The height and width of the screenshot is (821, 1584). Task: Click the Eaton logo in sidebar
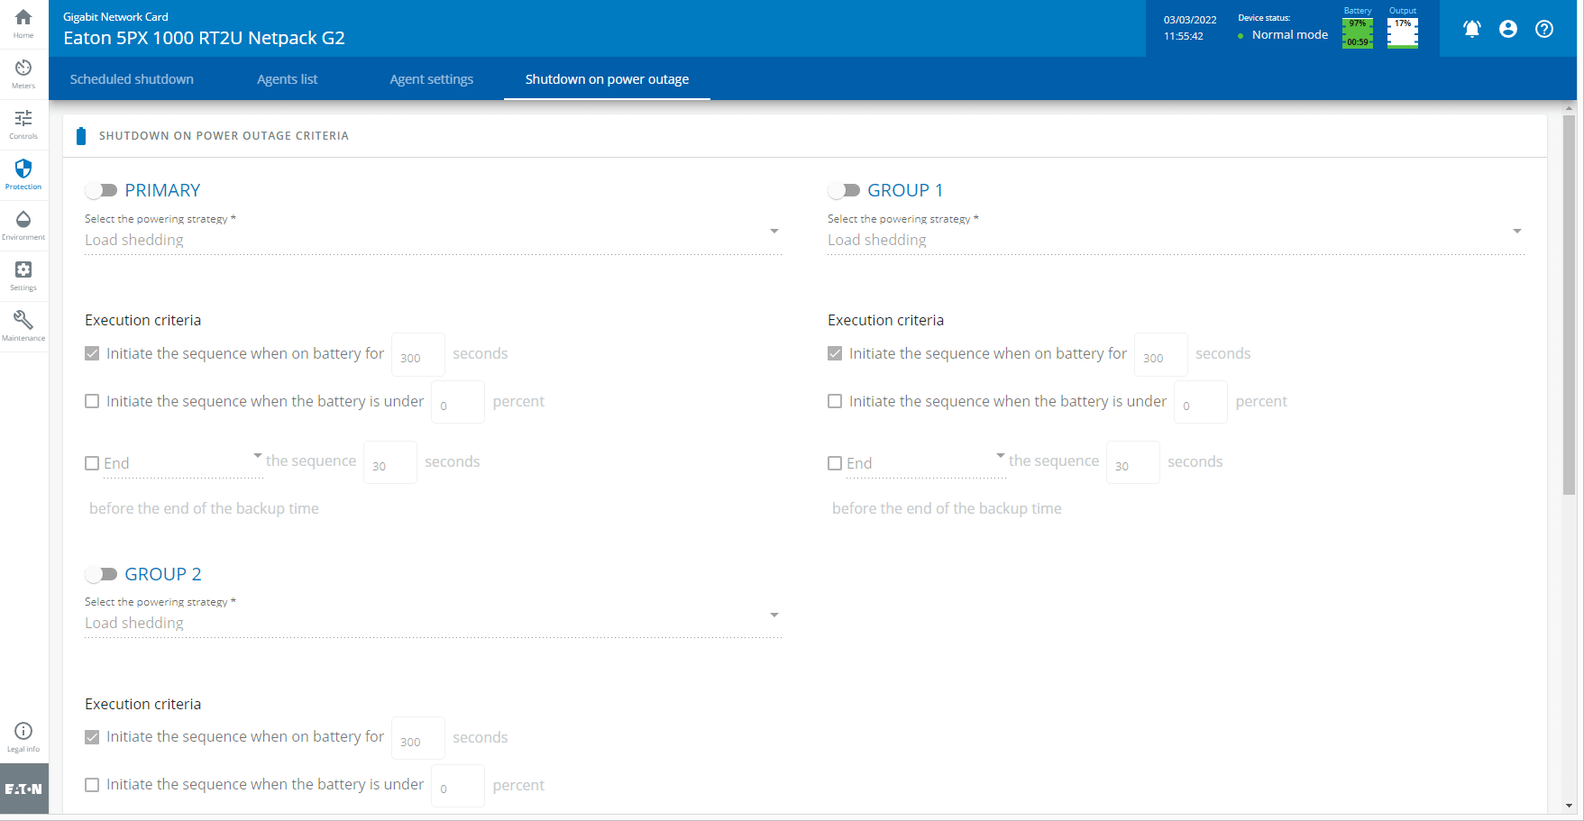click(x=23, y=789)
